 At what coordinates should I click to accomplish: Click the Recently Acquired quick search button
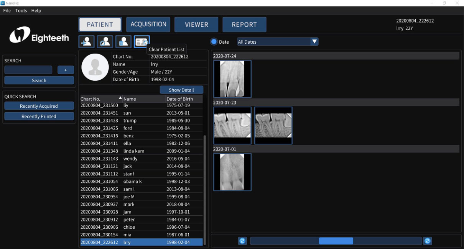tap(39, 106)
